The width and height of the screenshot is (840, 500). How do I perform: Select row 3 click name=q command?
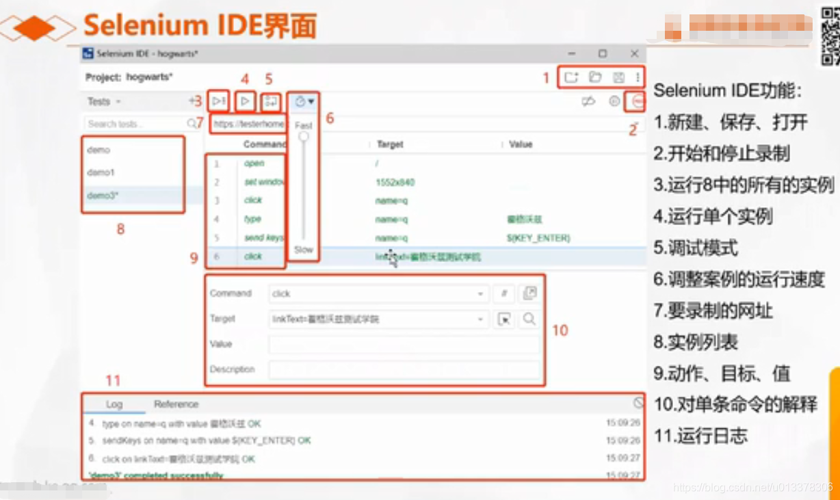[425, 200]
